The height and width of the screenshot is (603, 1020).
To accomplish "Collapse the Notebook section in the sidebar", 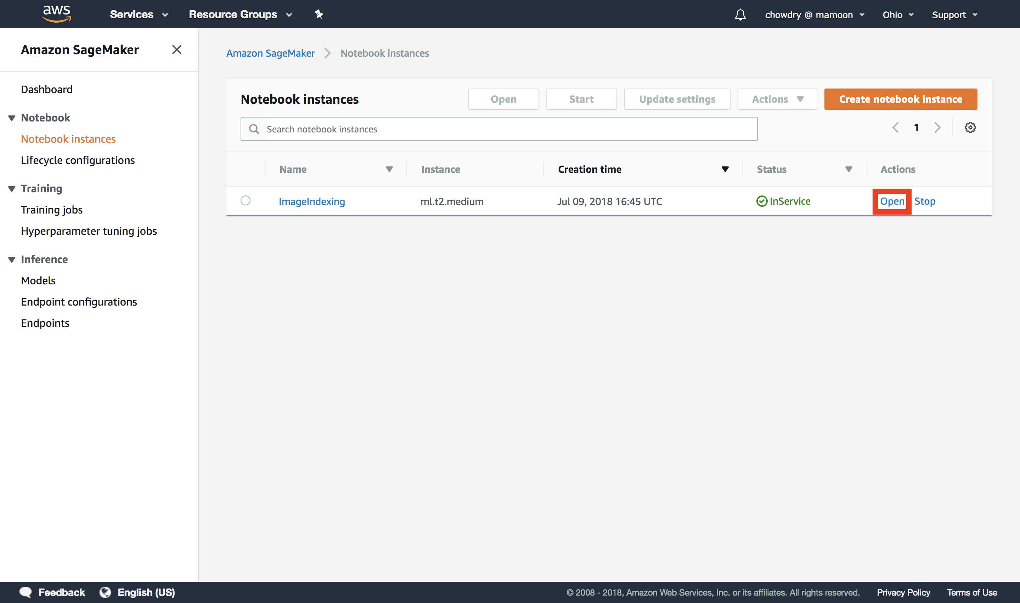I will click(11, 118).
